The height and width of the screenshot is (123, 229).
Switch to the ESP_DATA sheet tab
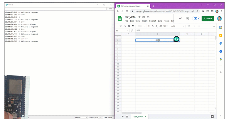pos(139,117)
